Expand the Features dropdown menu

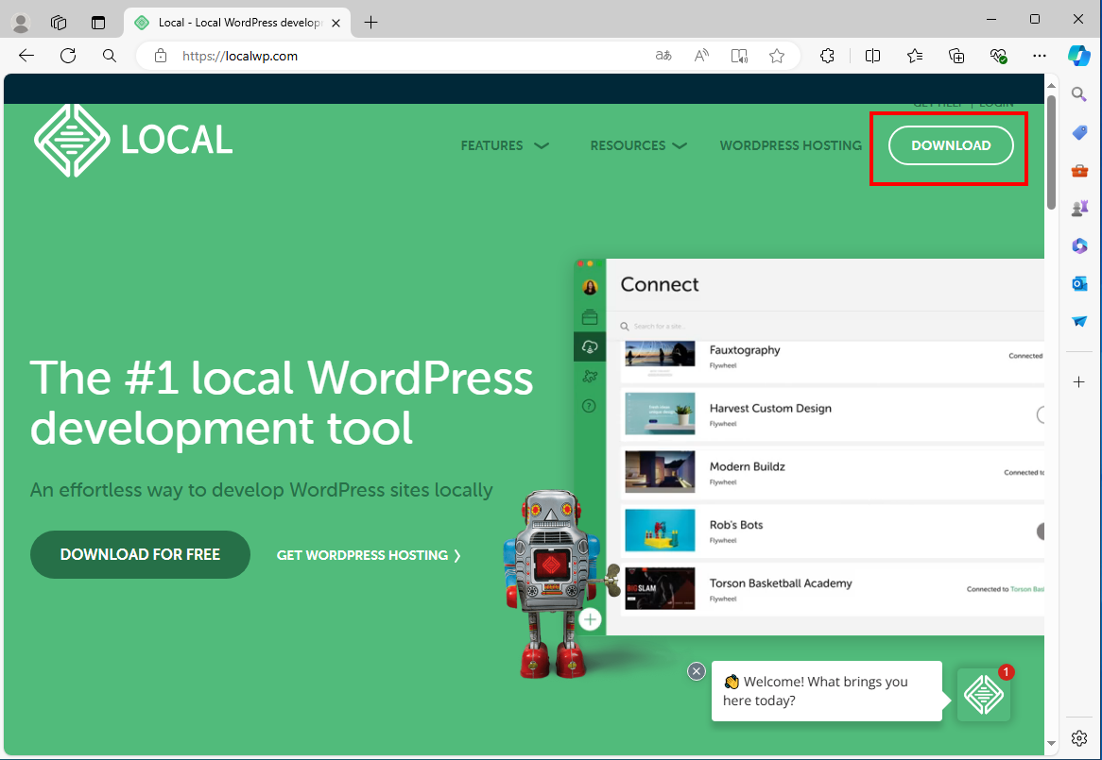tap(505, 145)
